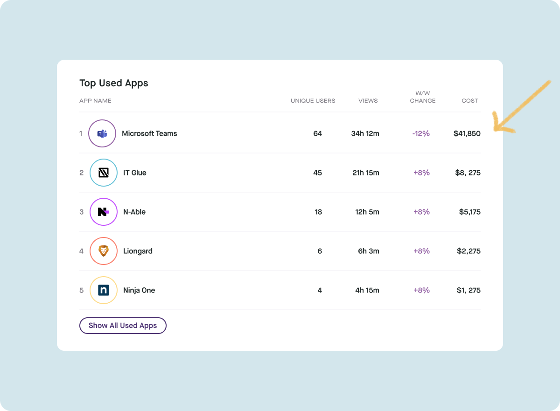Viewport: 560px width, 411px height.
Task: Click the COST column header
Action: pos(470,101)
